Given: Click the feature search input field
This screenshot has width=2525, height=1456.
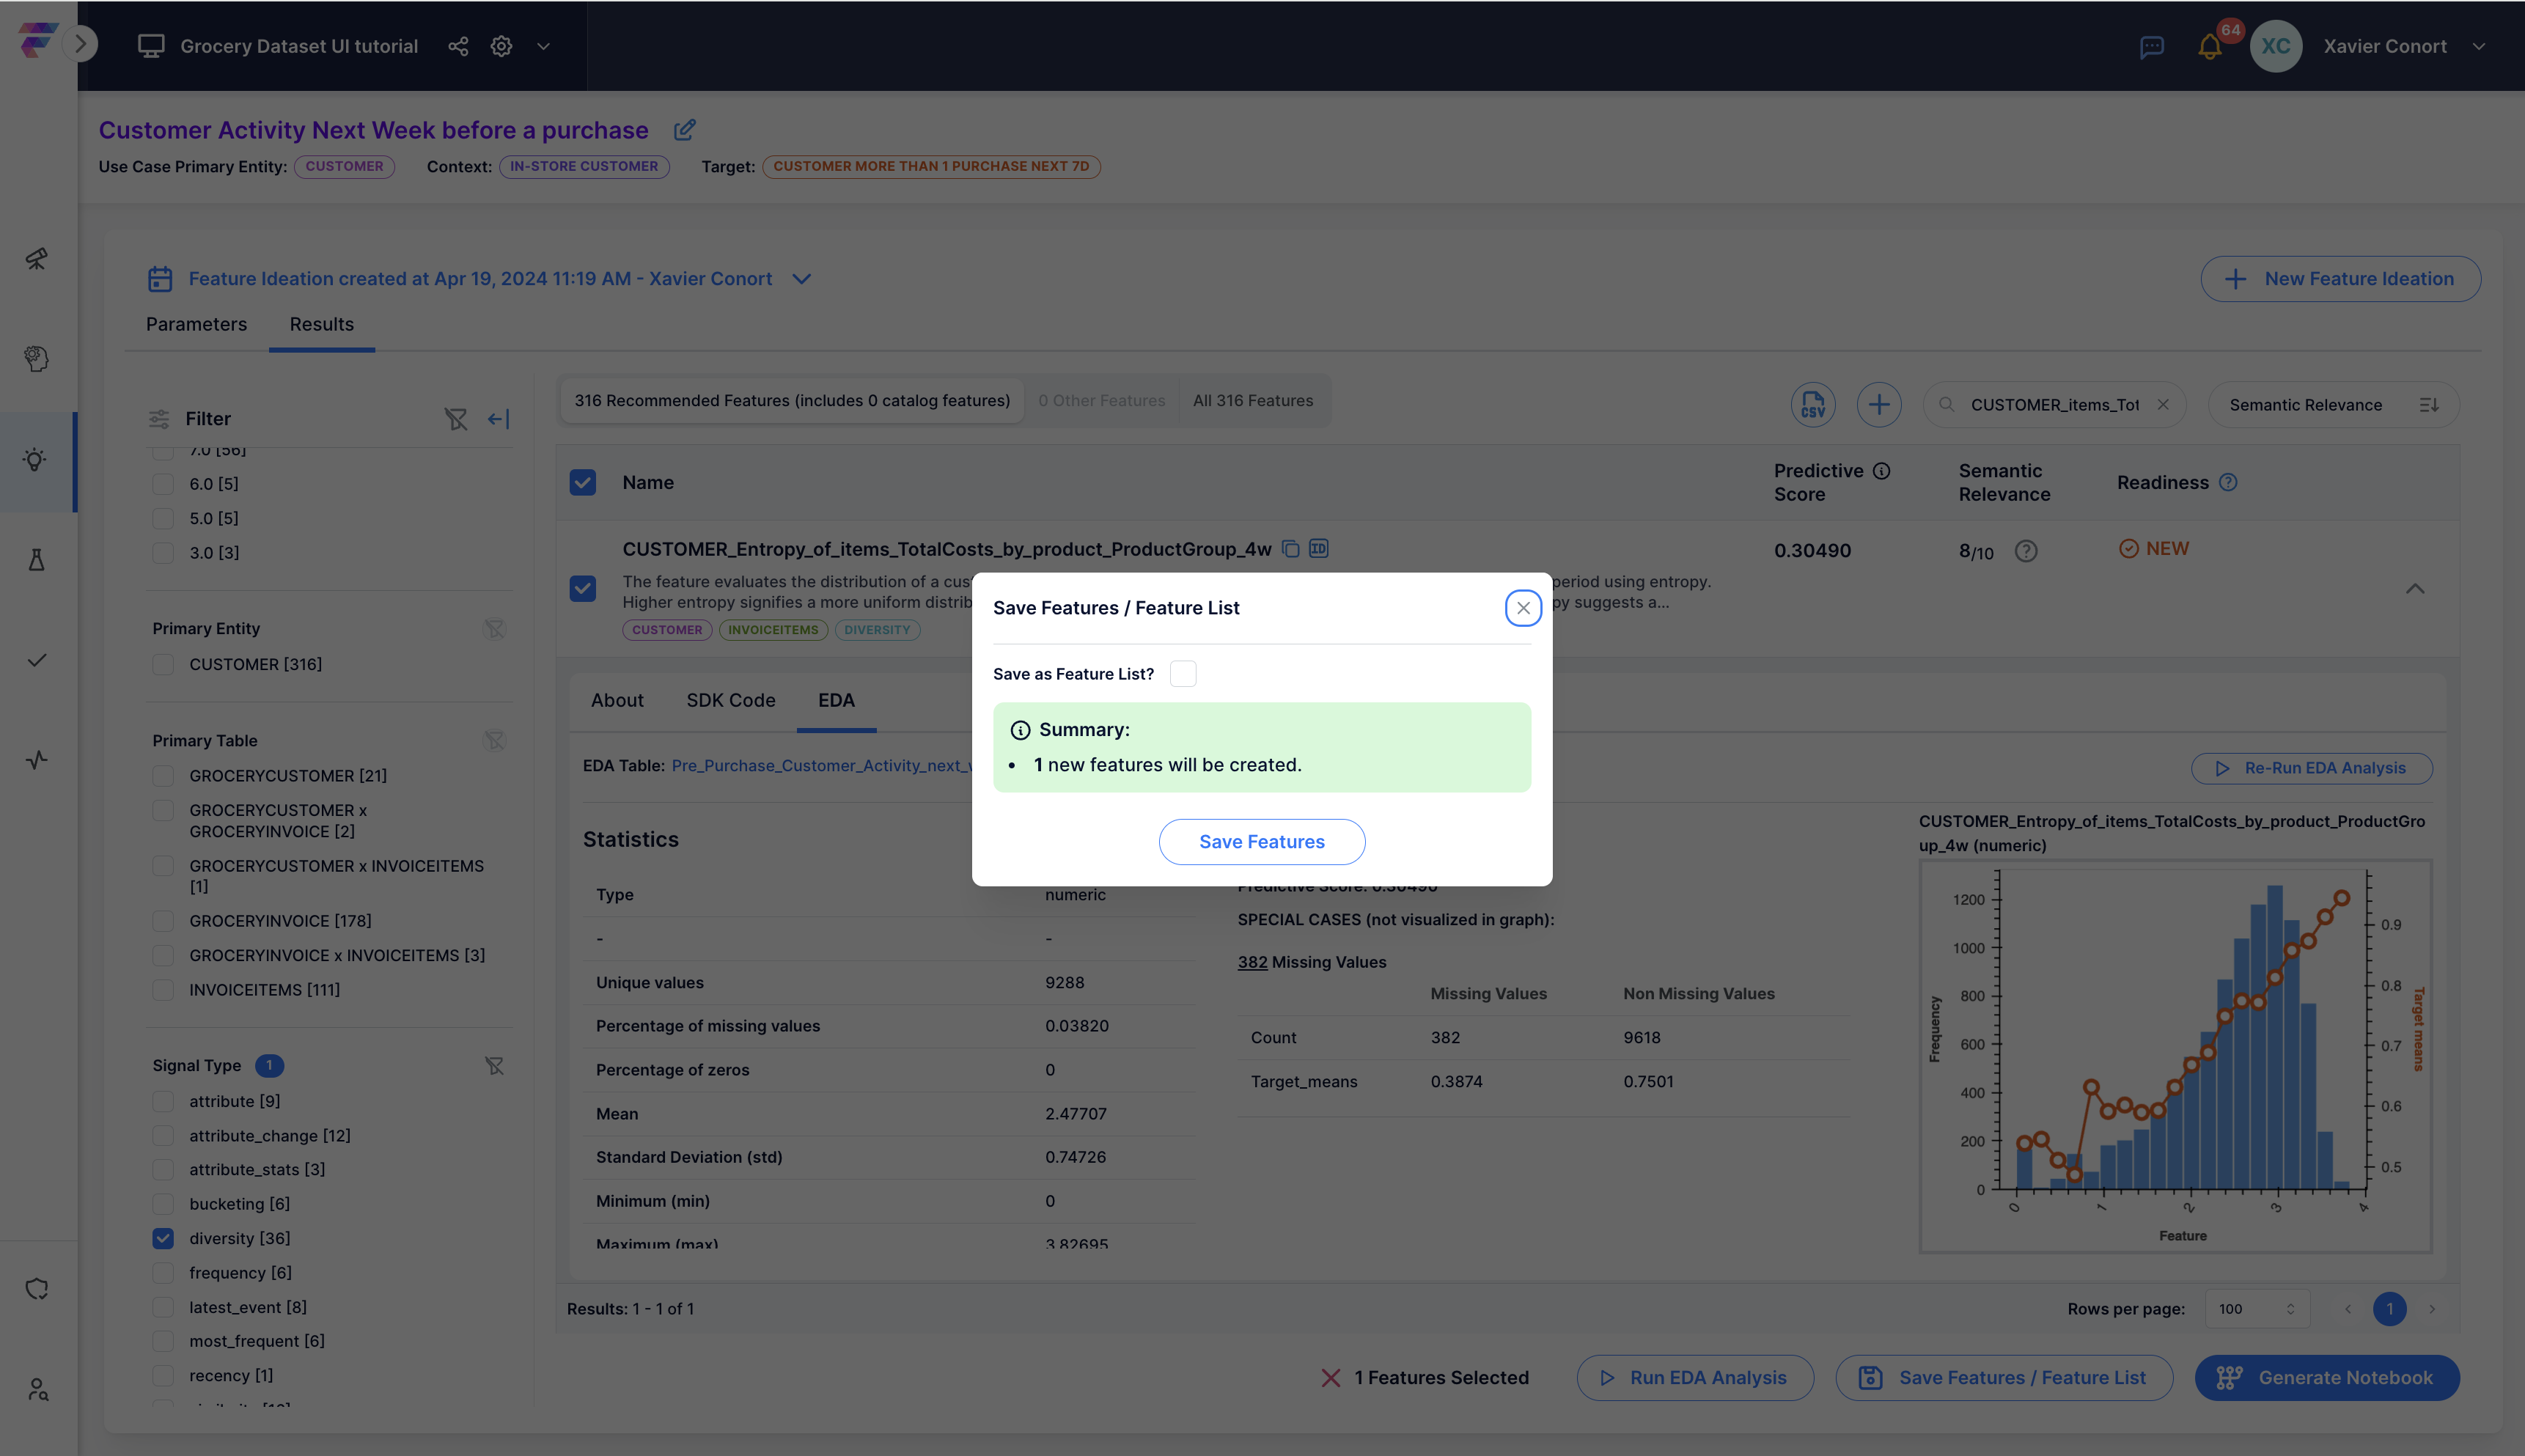Looking at the screenshot, I should [x=2054, y=405].
